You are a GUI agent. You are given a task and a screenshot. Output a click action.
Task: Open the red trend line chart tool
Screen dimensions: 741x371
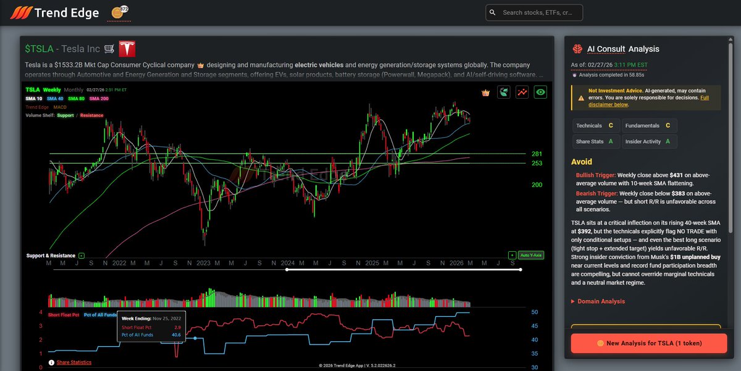pyautogui.click(x=522, y=93)
